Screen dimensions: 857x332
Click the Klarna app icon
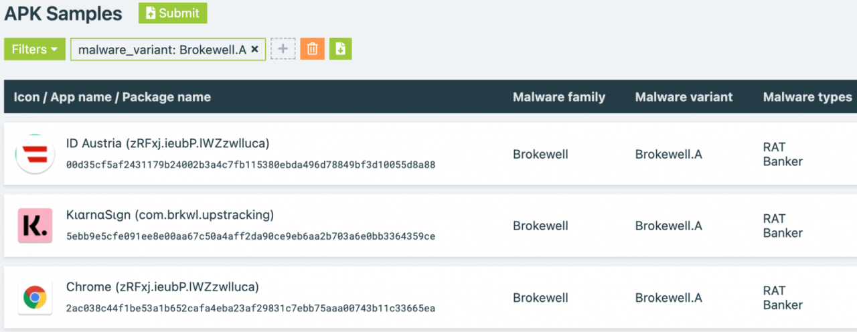click(35, 226)
